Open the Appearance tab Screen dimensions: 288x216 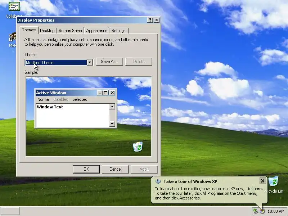click(x=97, y=31)
